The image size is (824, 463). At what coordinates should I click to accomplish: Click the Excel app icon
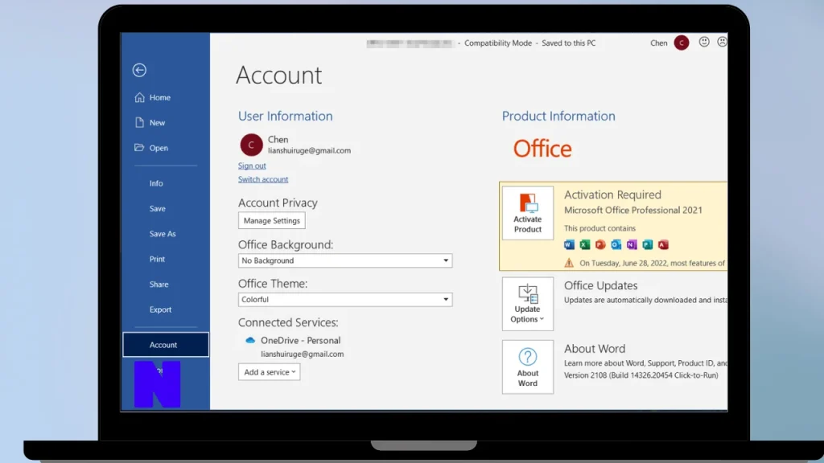(585, 244)
